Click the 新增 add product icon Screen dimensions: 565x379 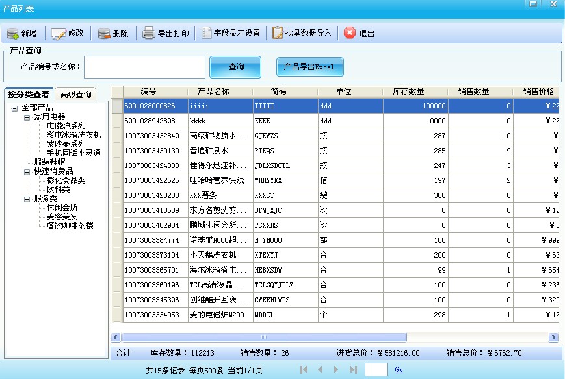(12, 34)
